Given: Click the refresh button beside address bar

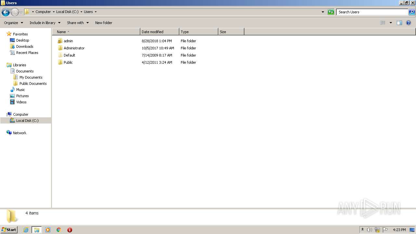Looking at the screenshot, I should (x=331, y=12).
